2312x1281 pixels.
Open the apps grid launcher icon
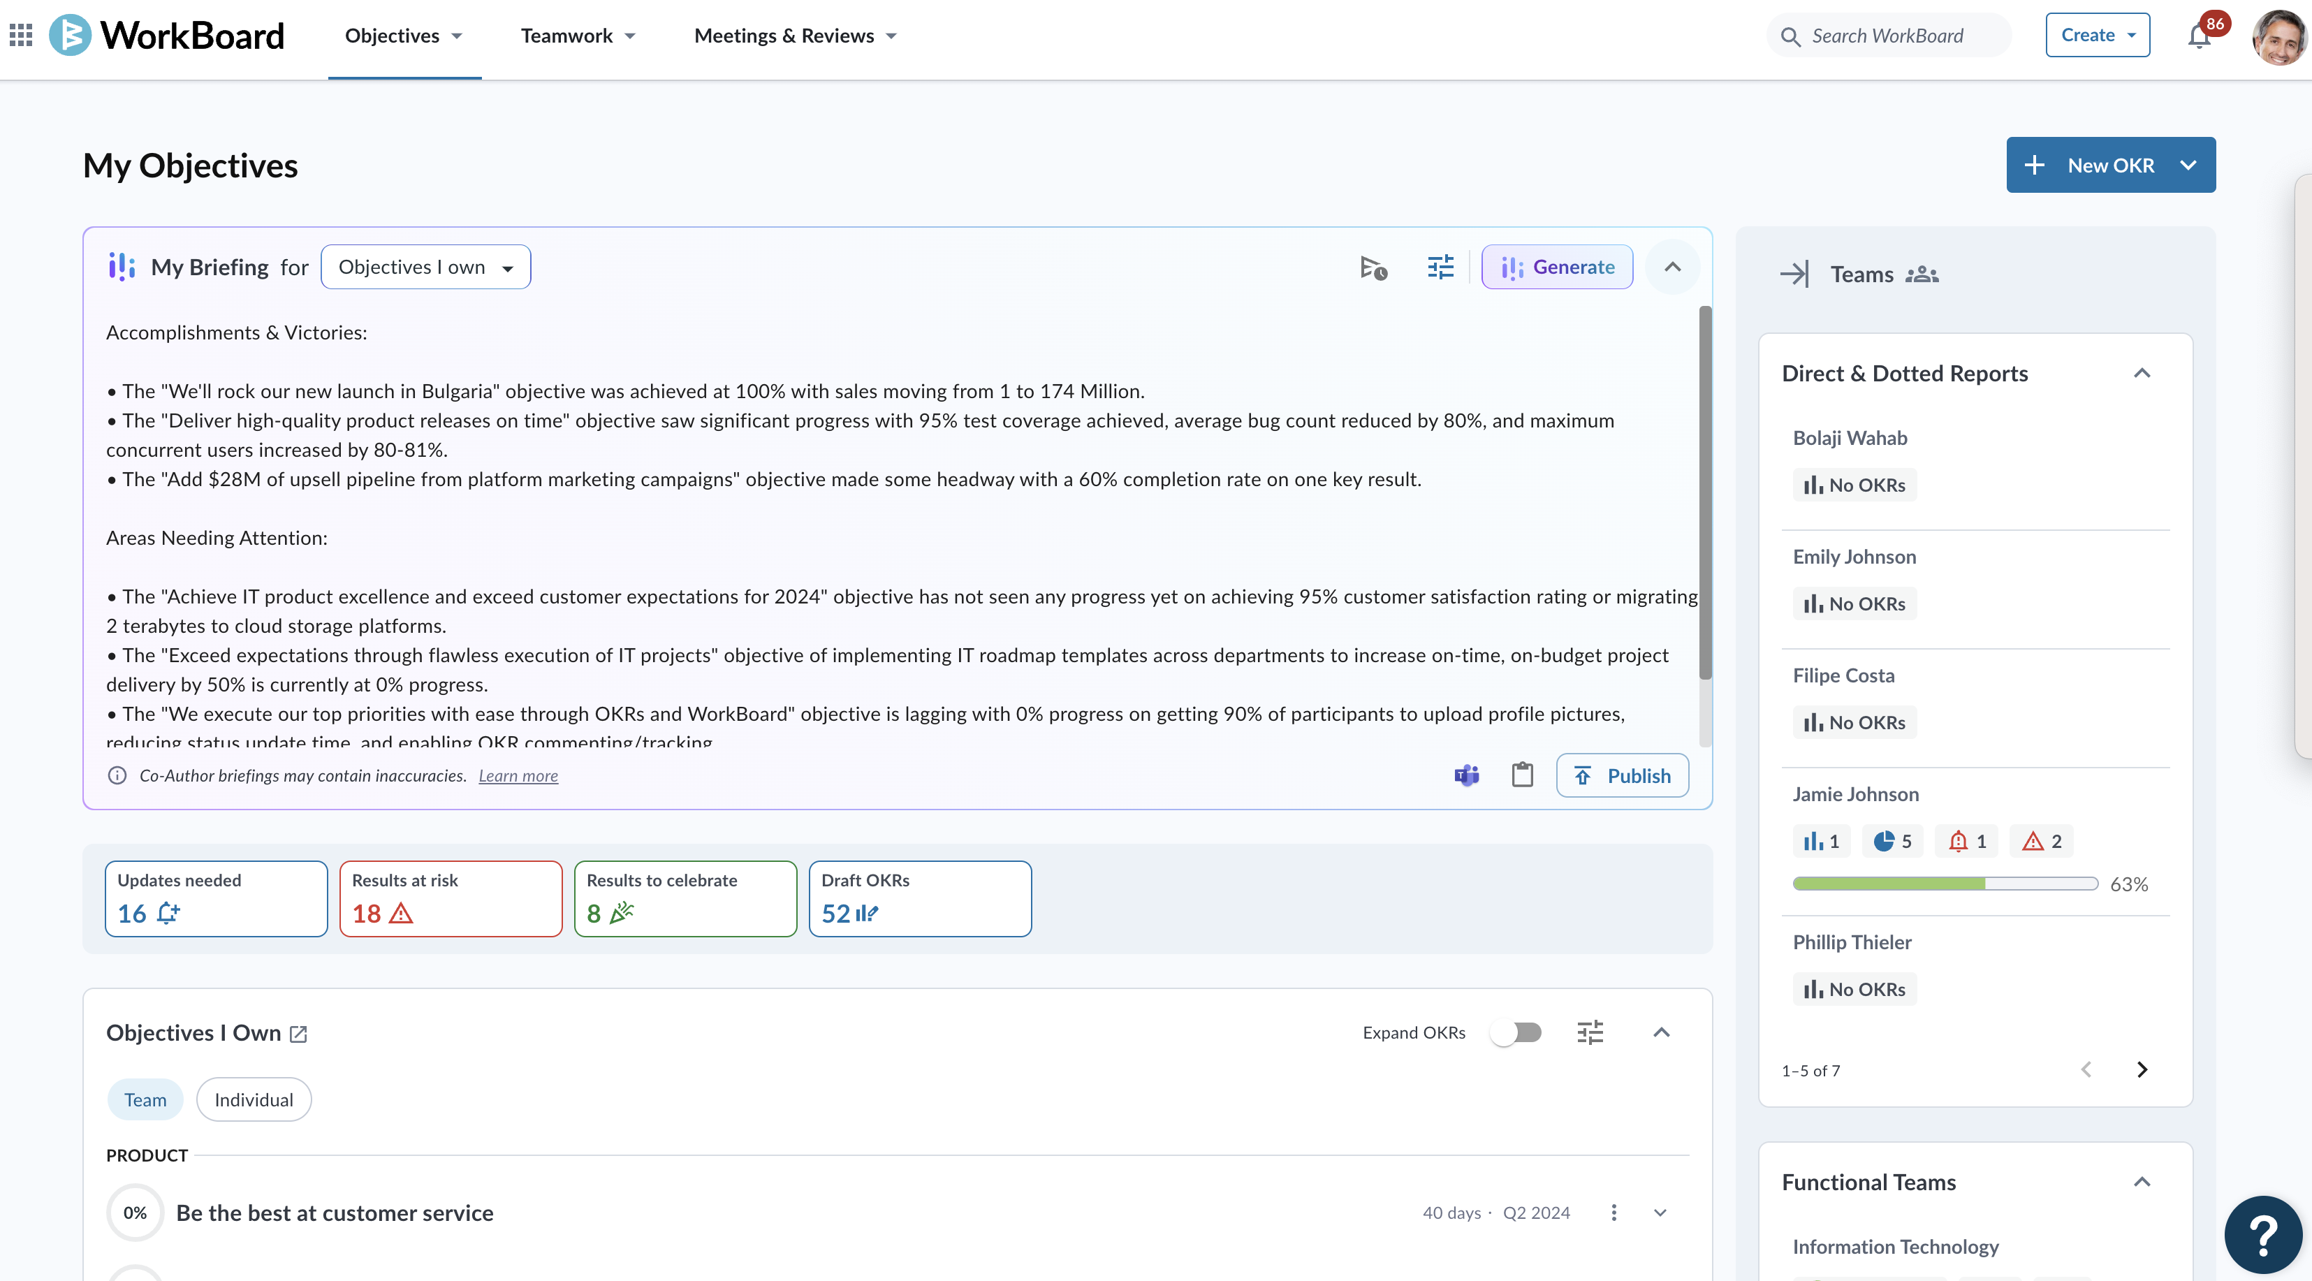point(21,35)
